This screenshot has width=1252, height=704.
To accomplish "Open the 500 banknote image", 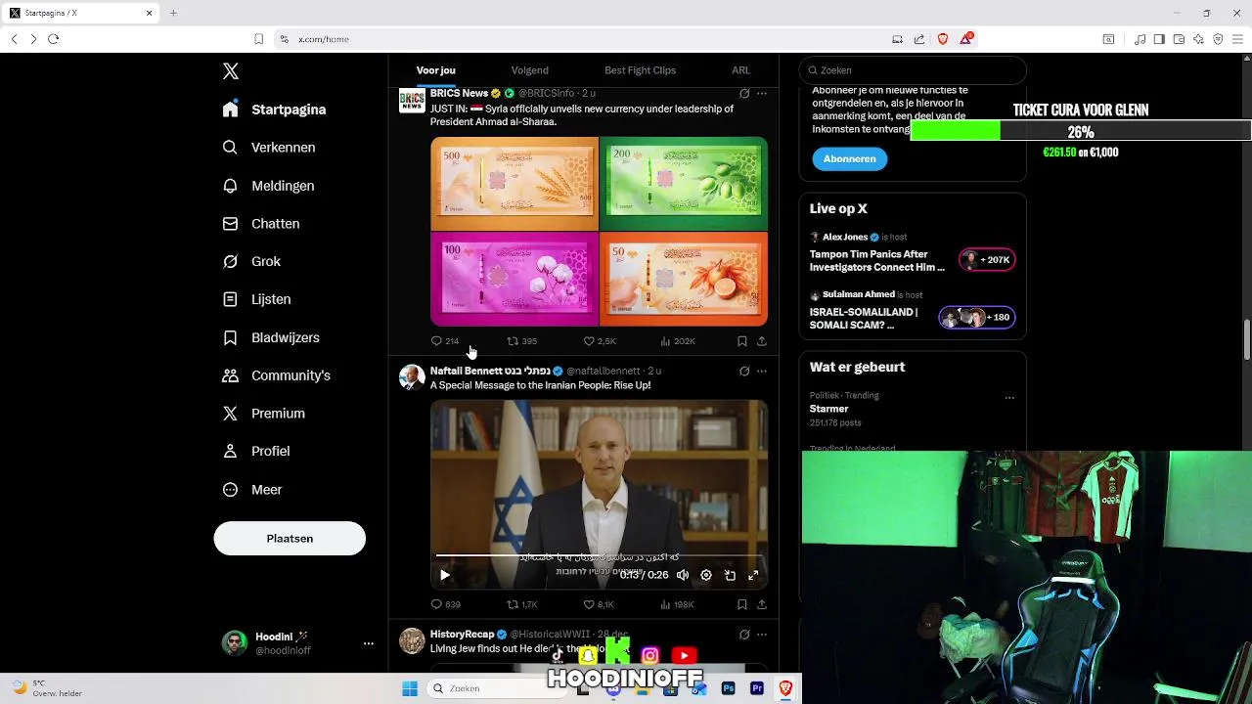I will [x=514, y=183].
